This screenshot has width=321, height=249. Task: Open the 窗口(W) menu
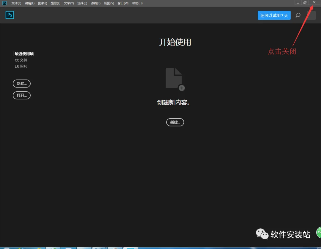(x=123, y=3)
